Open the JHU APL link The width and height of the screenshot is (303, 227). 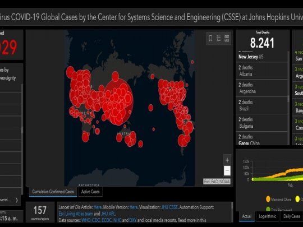(108, 214)
